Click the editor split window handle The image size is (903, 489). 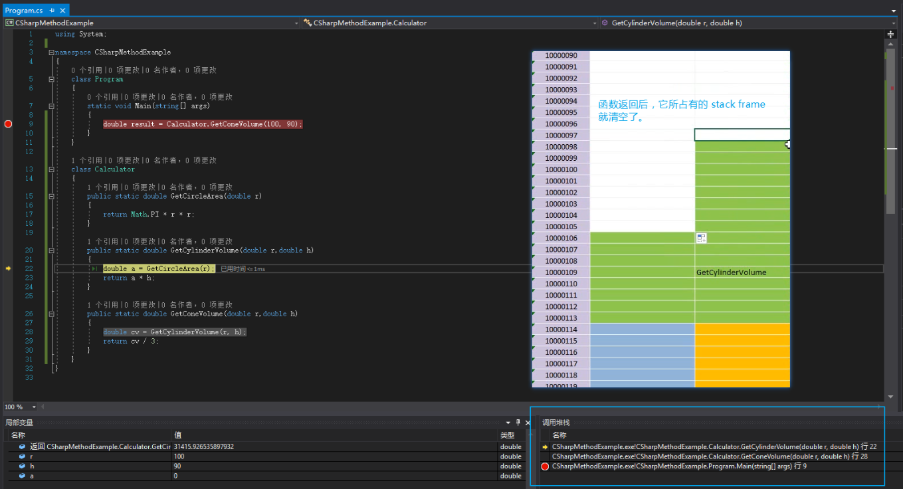891,33
